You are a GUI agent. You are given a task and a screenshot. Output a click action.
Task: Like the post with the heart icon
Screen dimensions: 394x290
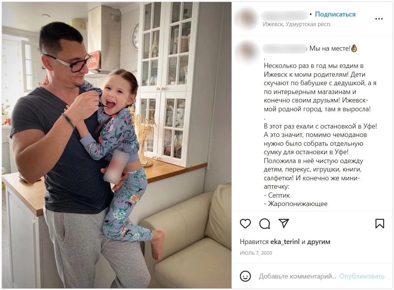click(245, 224)
